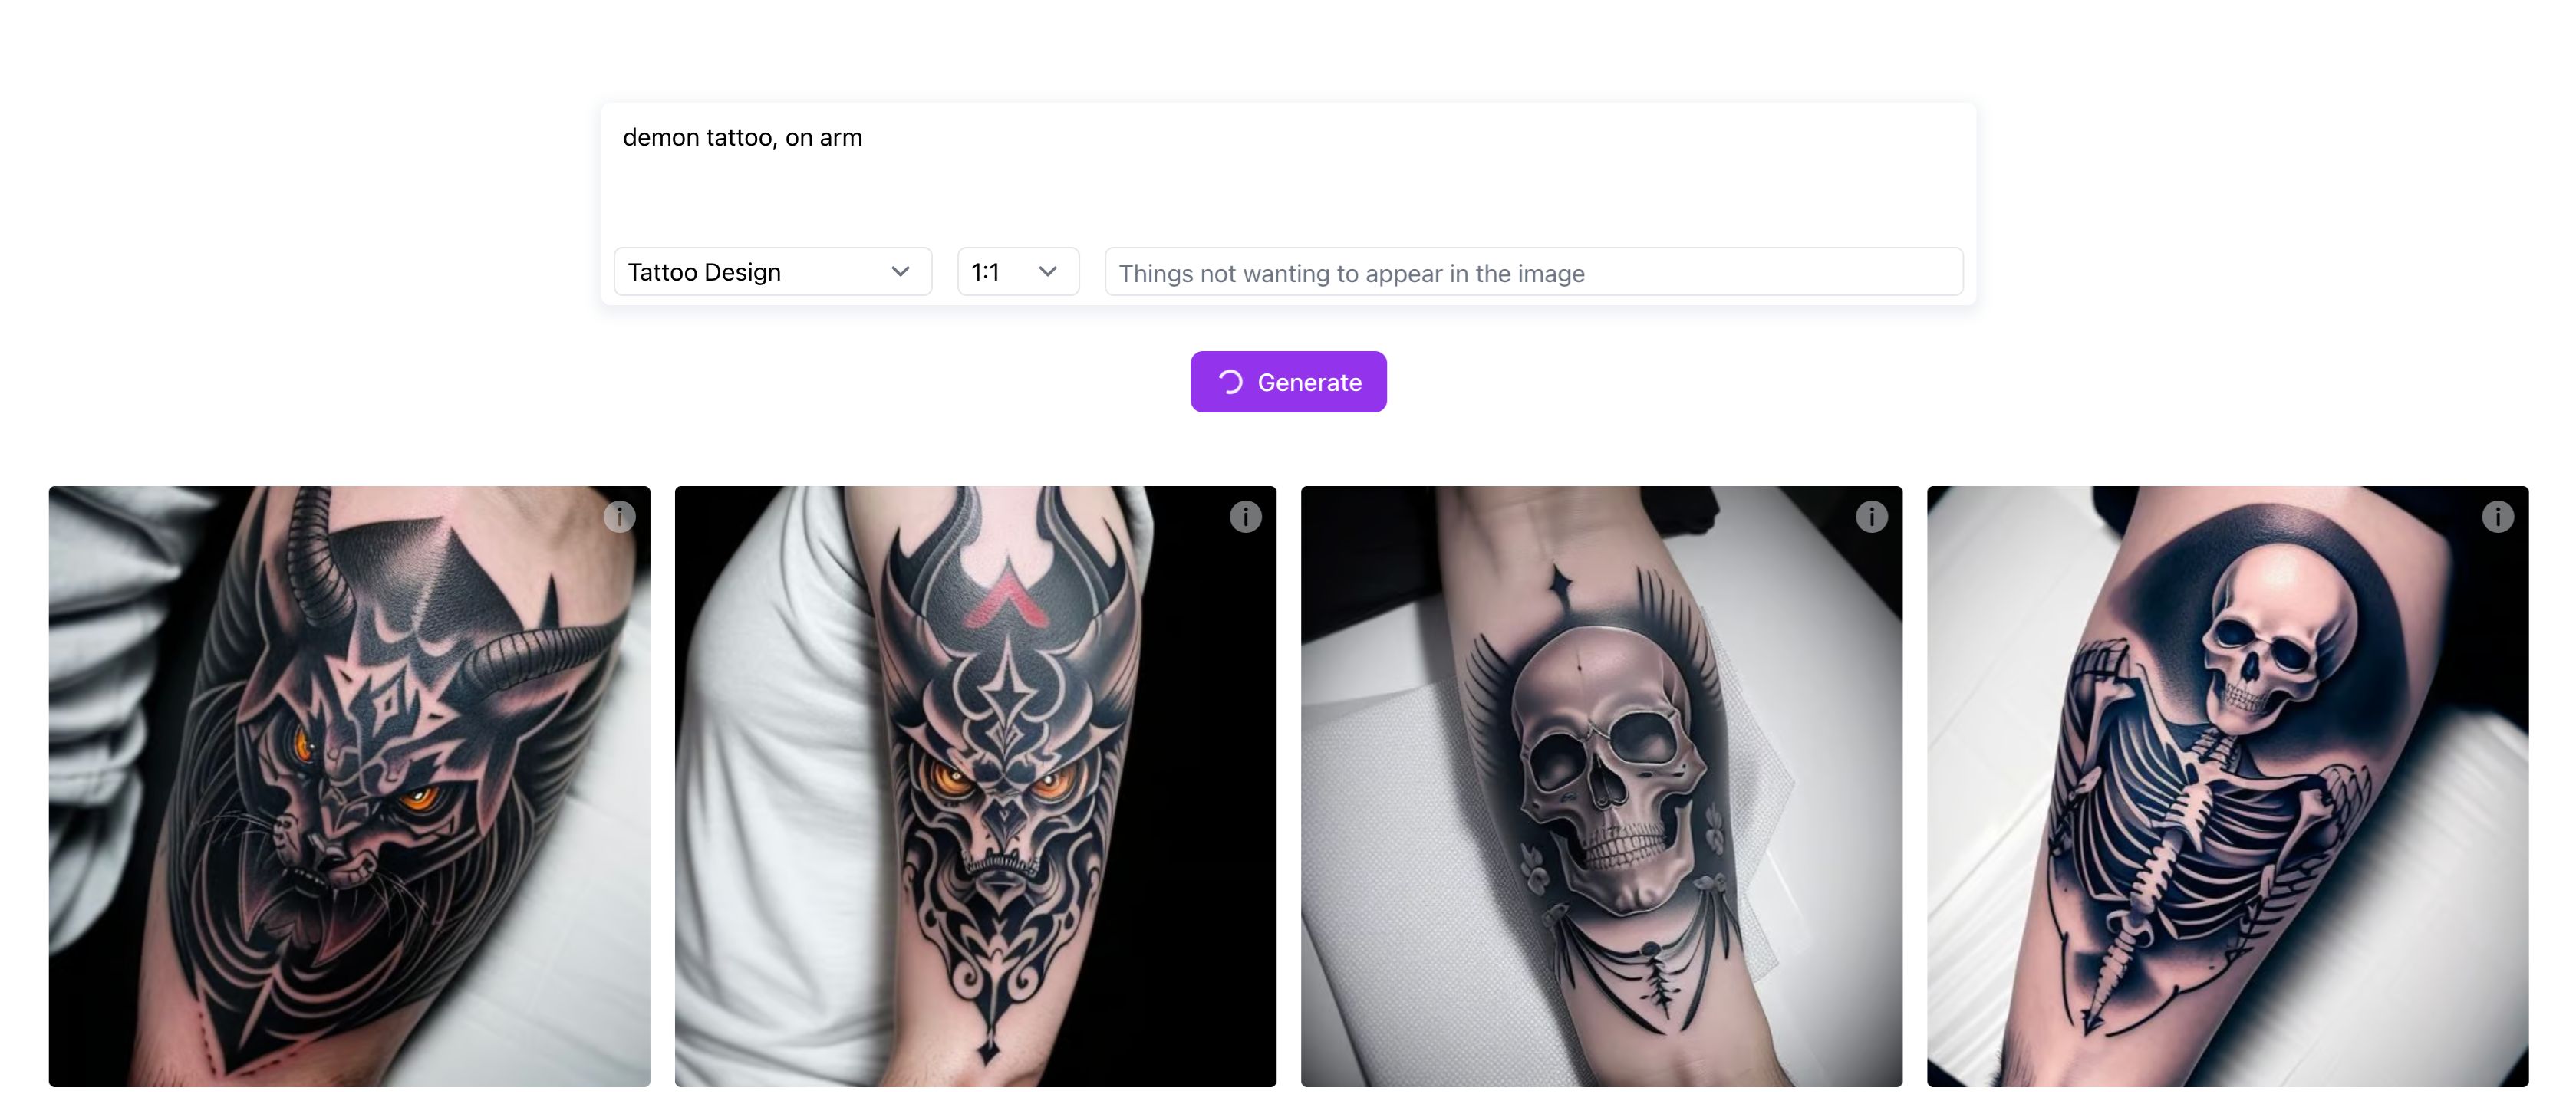Open info on the second demon face tattoo
The image size is (2576, 1104).
[1245, 515]
